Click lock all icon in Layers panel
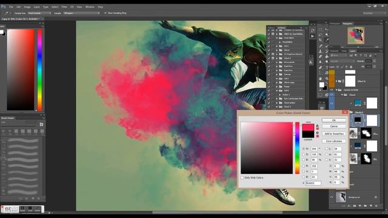Viewport: 388px width, 218px height. tap(351, 67)
